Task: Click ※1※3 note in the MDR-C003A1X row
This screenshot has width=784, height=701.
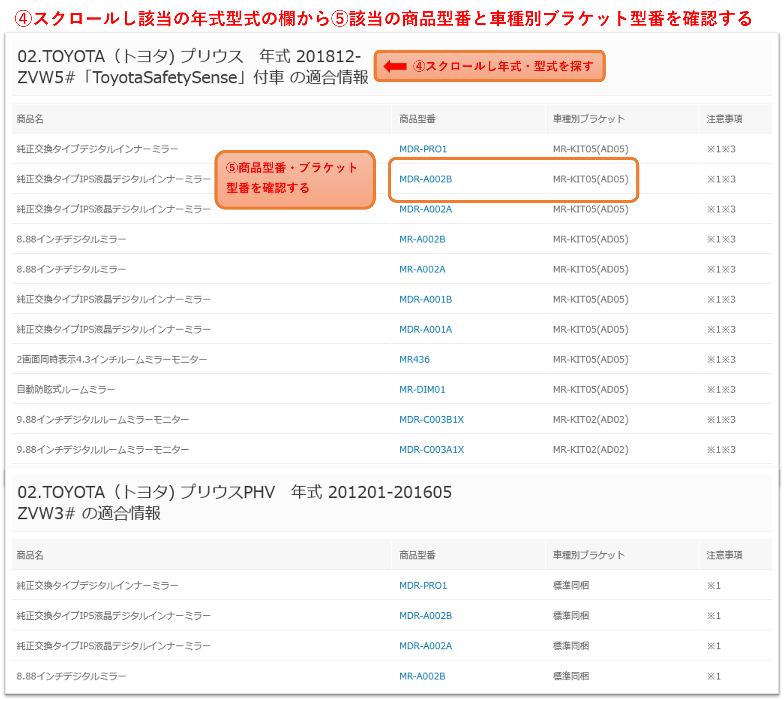Action: [x=721, y=450]
